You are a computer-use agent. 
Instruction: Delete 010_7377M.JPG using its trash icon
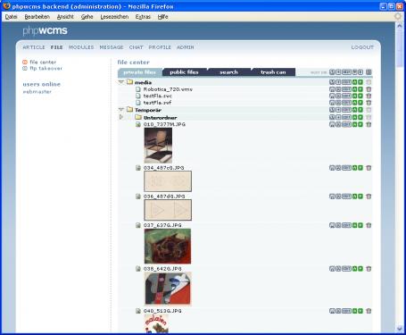click(x=369, y=124)
